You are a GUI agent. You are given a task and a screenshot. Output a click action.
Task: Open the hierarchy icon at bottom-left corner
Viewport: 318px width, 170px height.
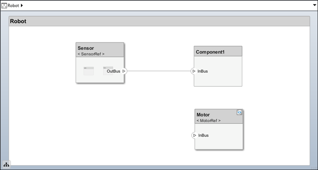click(6, 164)
